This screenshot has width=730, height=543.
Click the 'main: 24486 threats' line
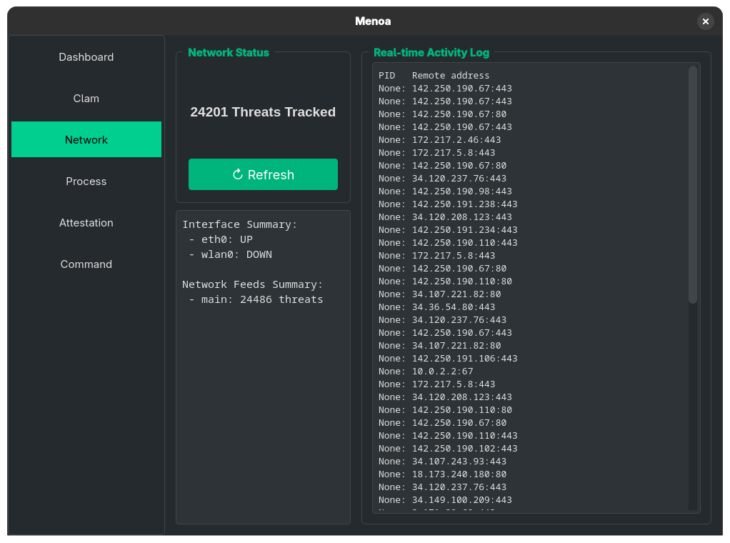click(x=256, y=299)
